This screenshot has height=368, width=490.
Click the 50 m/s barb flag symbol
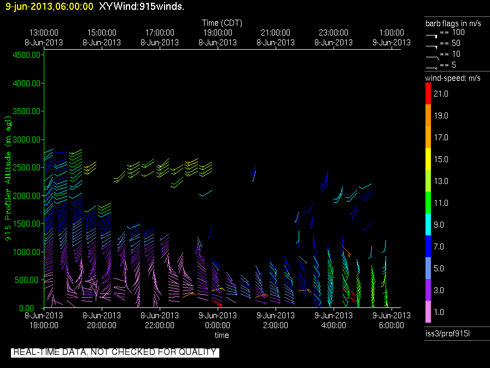click(431, 47)
